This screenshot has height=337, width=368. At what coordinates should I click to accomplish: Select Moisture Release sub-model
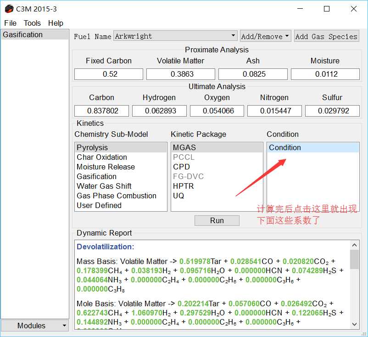point(121,167)
